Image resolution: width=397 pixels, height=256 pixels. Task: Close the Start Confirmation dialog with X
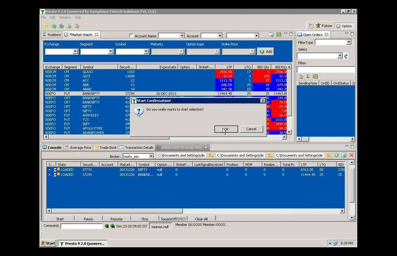click(263, 100)
